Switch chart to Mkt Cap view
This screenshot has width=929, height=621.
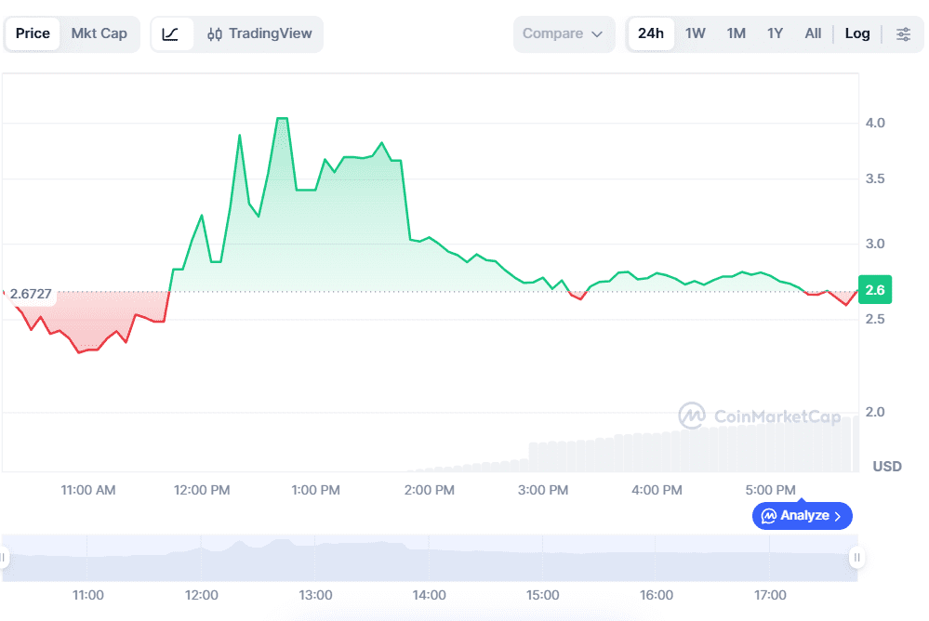[99, 34]
